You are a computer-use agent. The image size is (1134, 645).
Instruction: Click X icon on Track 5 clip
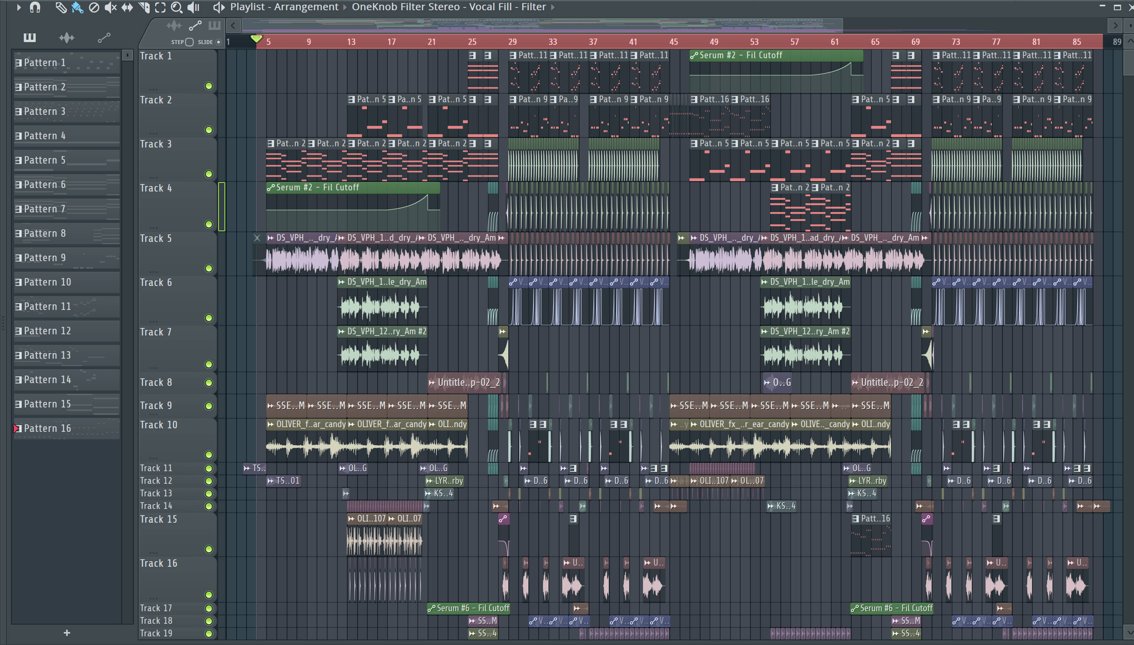[x=257, y=238]
